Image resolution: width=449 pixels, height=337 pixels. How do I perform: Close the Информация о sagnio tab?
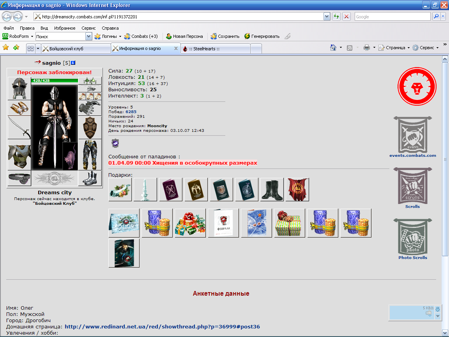[176, 48]
